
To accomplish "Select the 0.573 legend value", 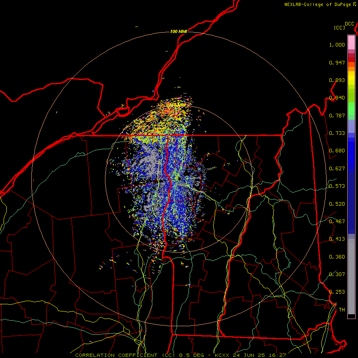I will [x=337, y=186].
